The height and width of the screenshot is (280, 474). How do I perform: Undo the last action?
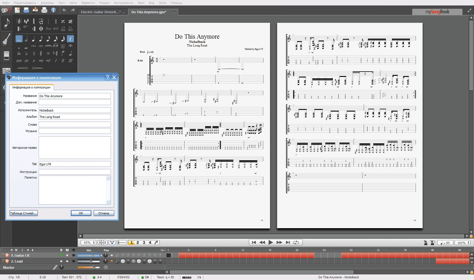(x=64, y=10)
